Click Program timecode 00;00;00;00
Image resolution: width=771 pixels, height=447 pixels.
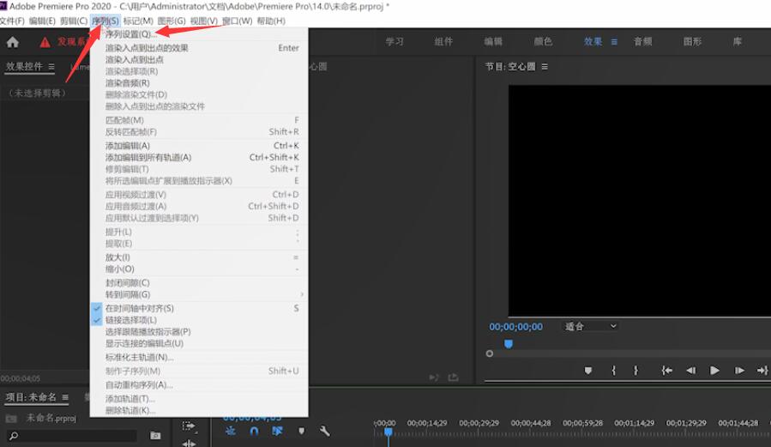point(515,327)
